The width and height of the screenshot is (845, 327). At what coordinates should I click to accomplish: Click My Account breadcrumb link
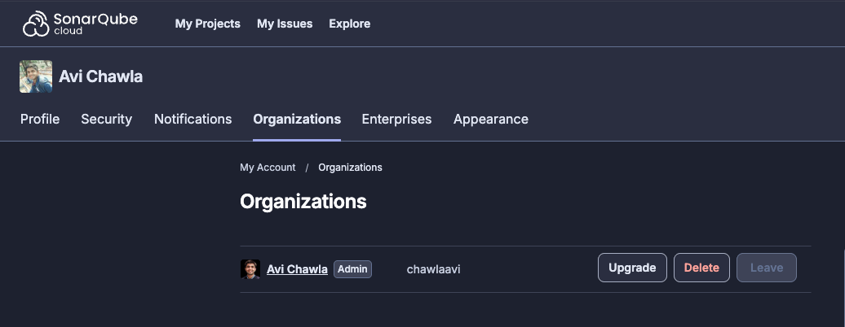tap(268, 168)
